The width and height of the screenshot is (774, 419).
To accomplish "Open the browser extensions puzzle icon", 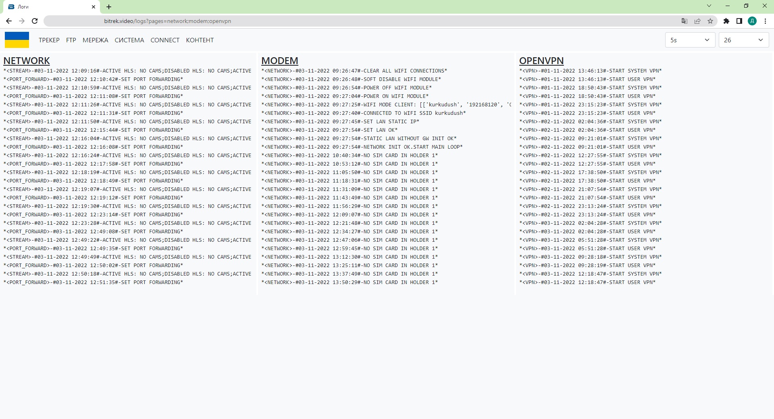I will 726,21.
